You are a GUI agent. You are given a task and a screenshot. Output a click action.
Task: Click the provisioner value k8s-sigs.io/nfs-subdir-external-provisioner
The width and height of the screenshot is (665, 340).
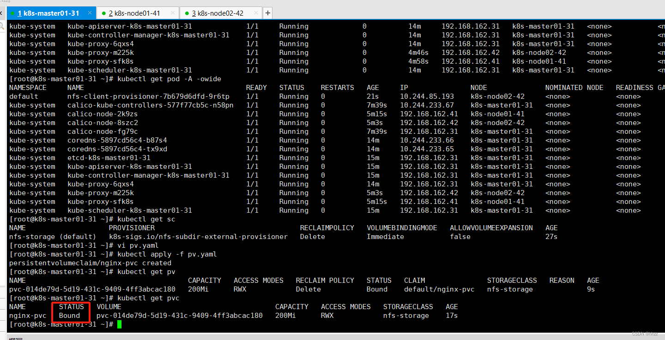(x=198, y=237)
